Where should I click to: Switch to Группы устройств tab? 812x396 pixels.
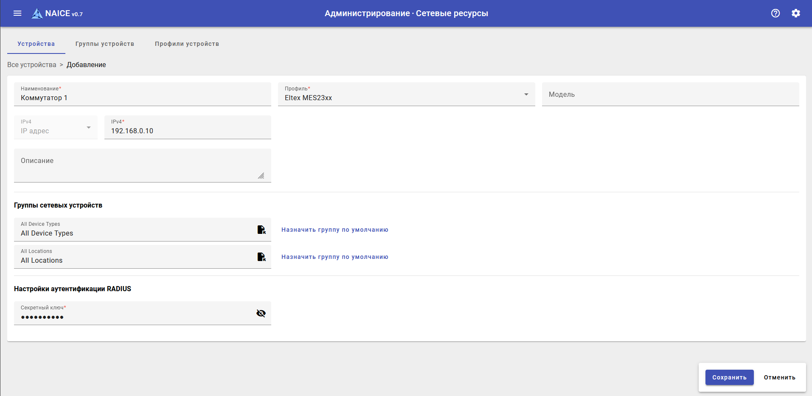(105, 44)
